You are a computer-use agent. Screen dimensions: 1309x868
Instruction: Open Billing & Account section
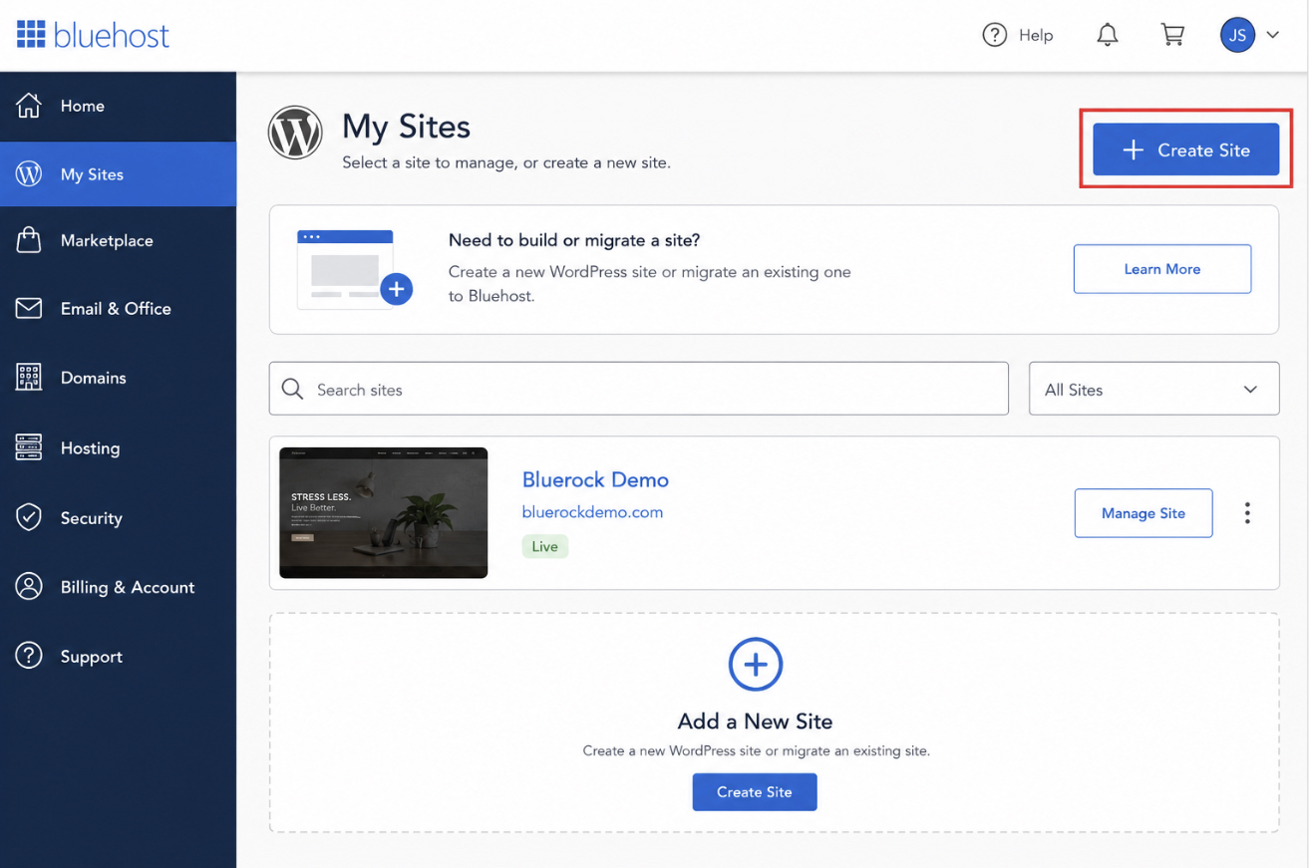pos(118,587)
